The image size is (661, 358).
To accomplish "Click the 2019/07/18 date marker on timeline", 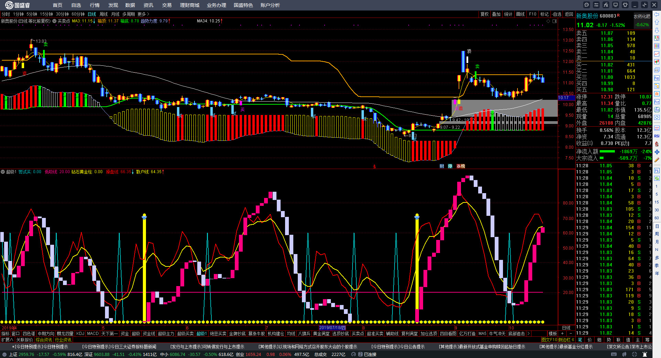I will coord(332,328).
